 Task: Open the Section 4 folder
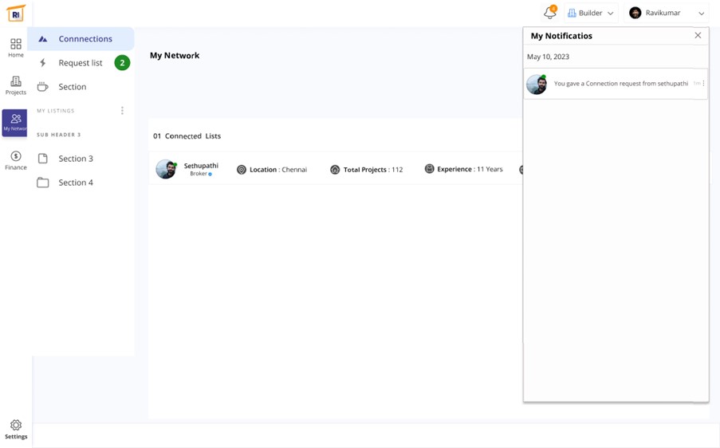click(75, 183)
